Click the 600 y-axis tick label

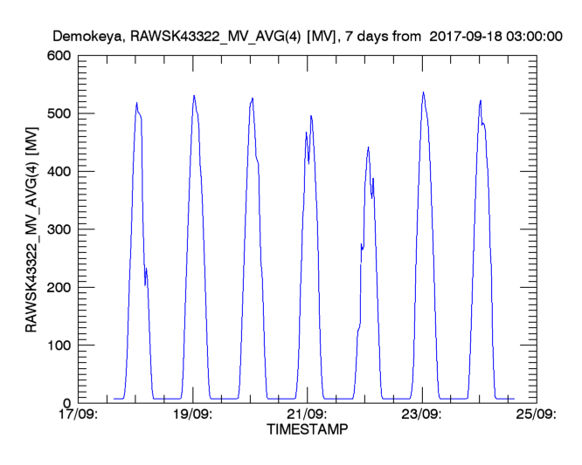[59, 56]
